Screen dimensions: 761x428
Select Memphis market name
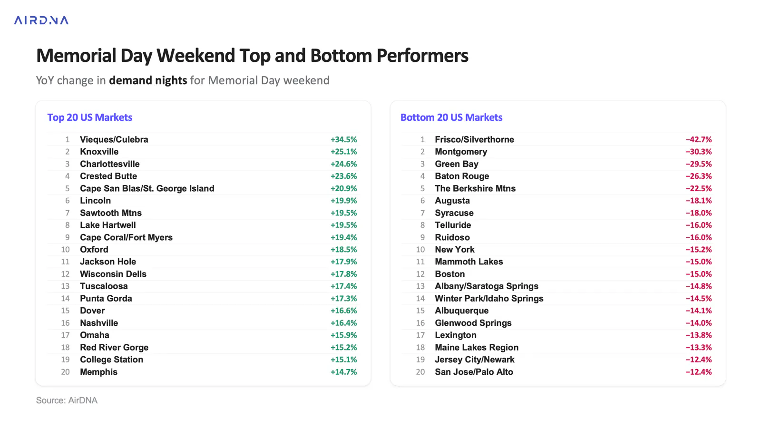99,372
